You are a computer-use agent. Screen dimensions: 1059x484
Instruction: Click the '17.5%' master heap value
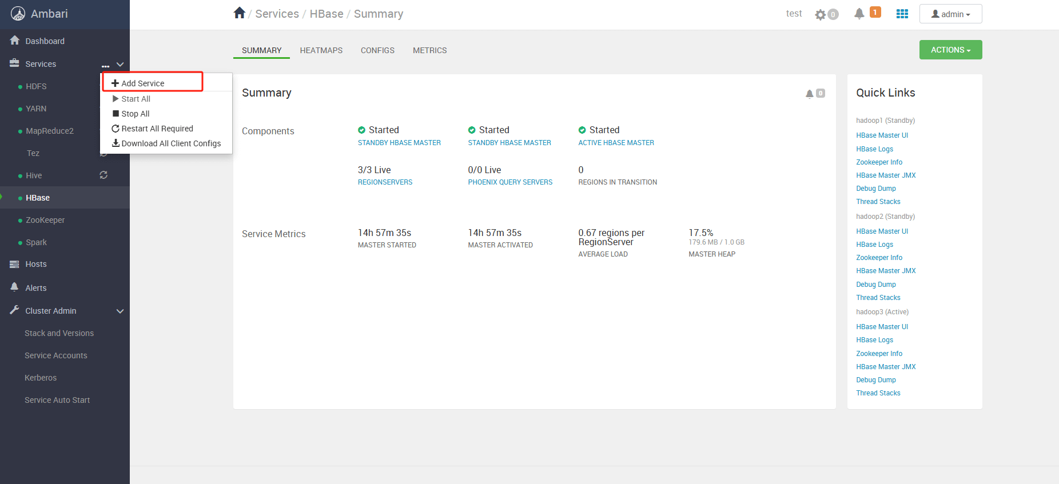point(700,233)
